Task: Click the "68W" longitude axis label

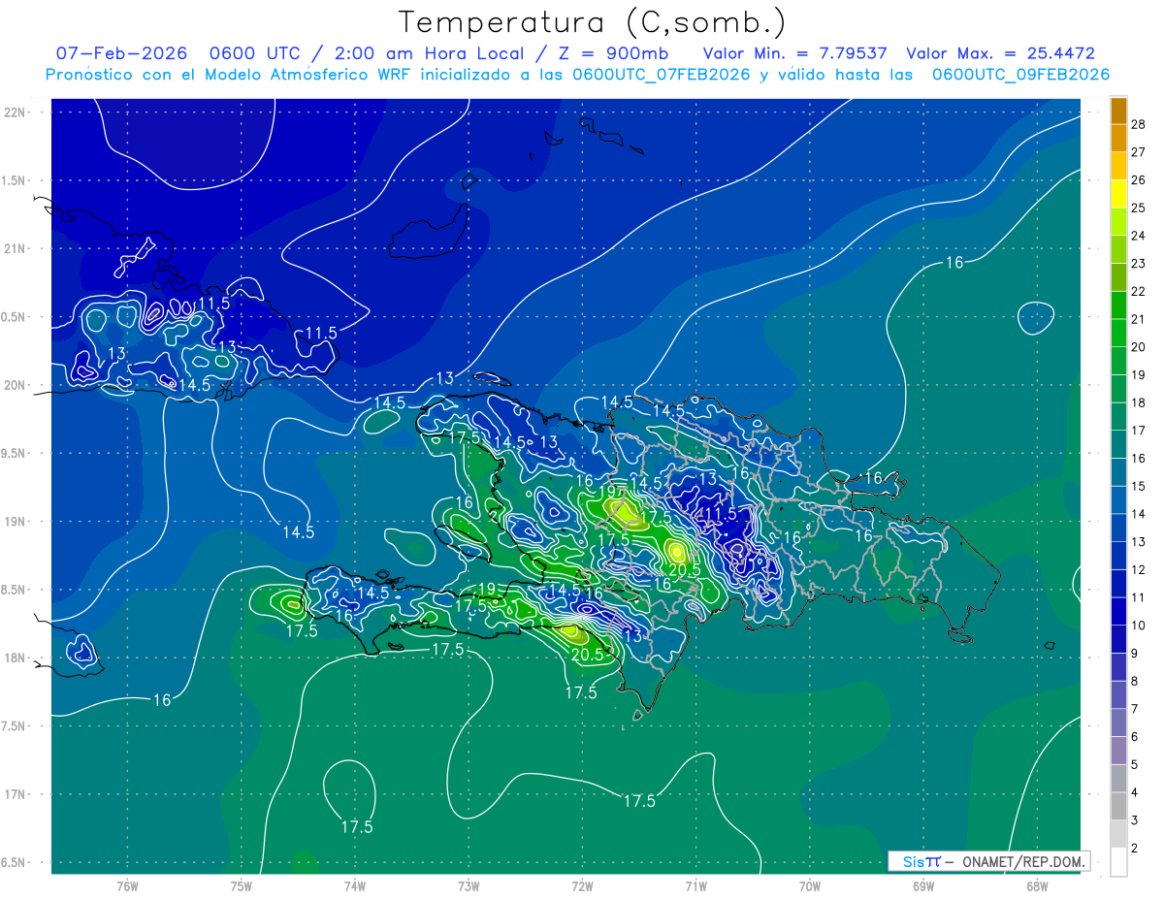Action: (1037, 885)
